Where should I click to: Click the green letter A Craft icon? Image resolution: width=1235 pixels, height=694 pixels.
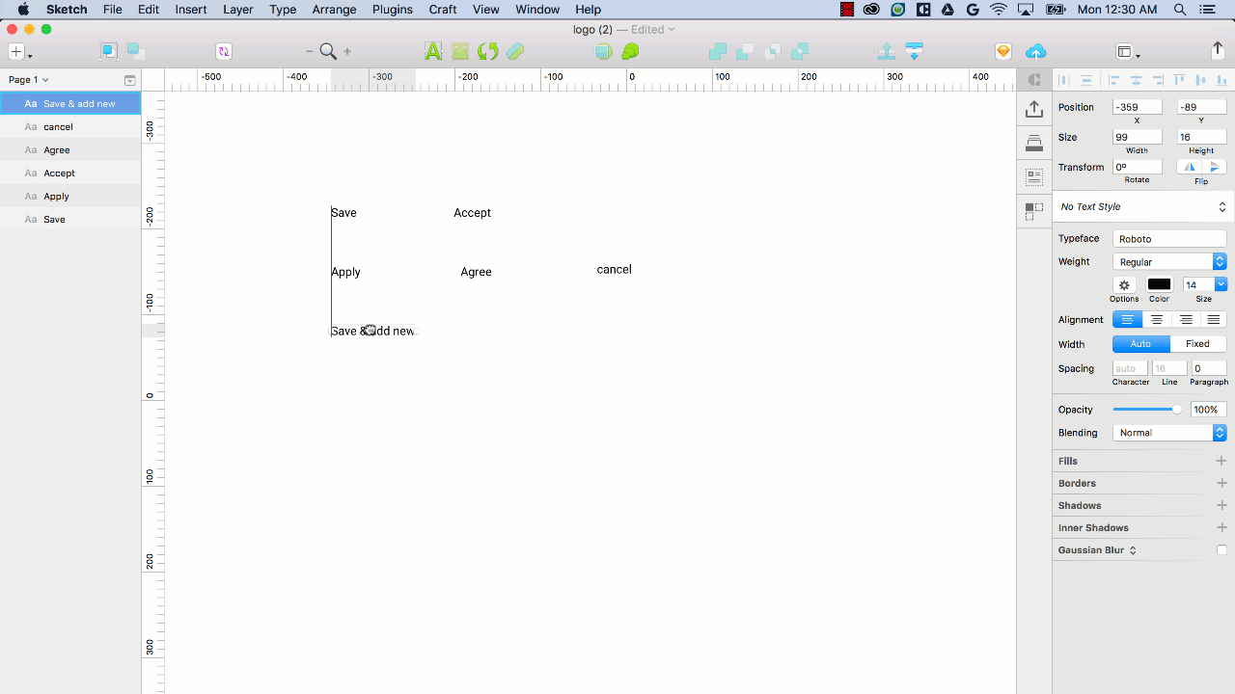[x=433, y=51]
